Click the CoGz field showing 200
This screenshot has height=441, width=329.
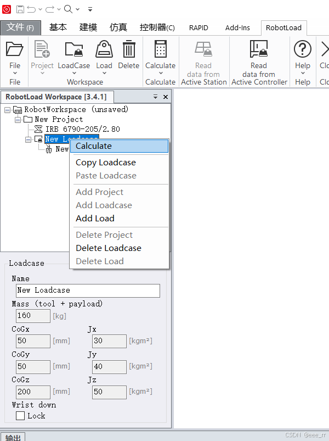[x=33, y=392]
